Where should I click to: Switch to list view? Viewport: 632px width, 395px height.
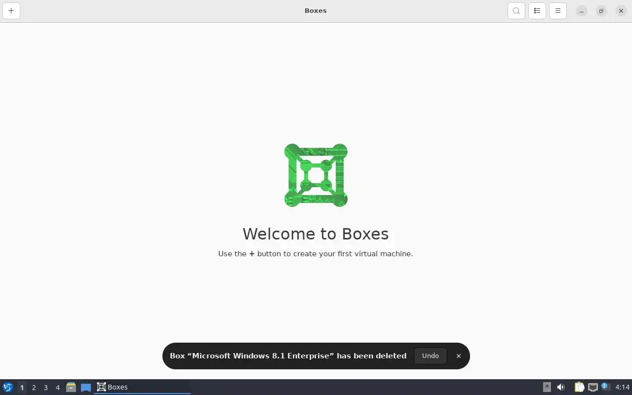pyautogui.click(x=537, y=10)
